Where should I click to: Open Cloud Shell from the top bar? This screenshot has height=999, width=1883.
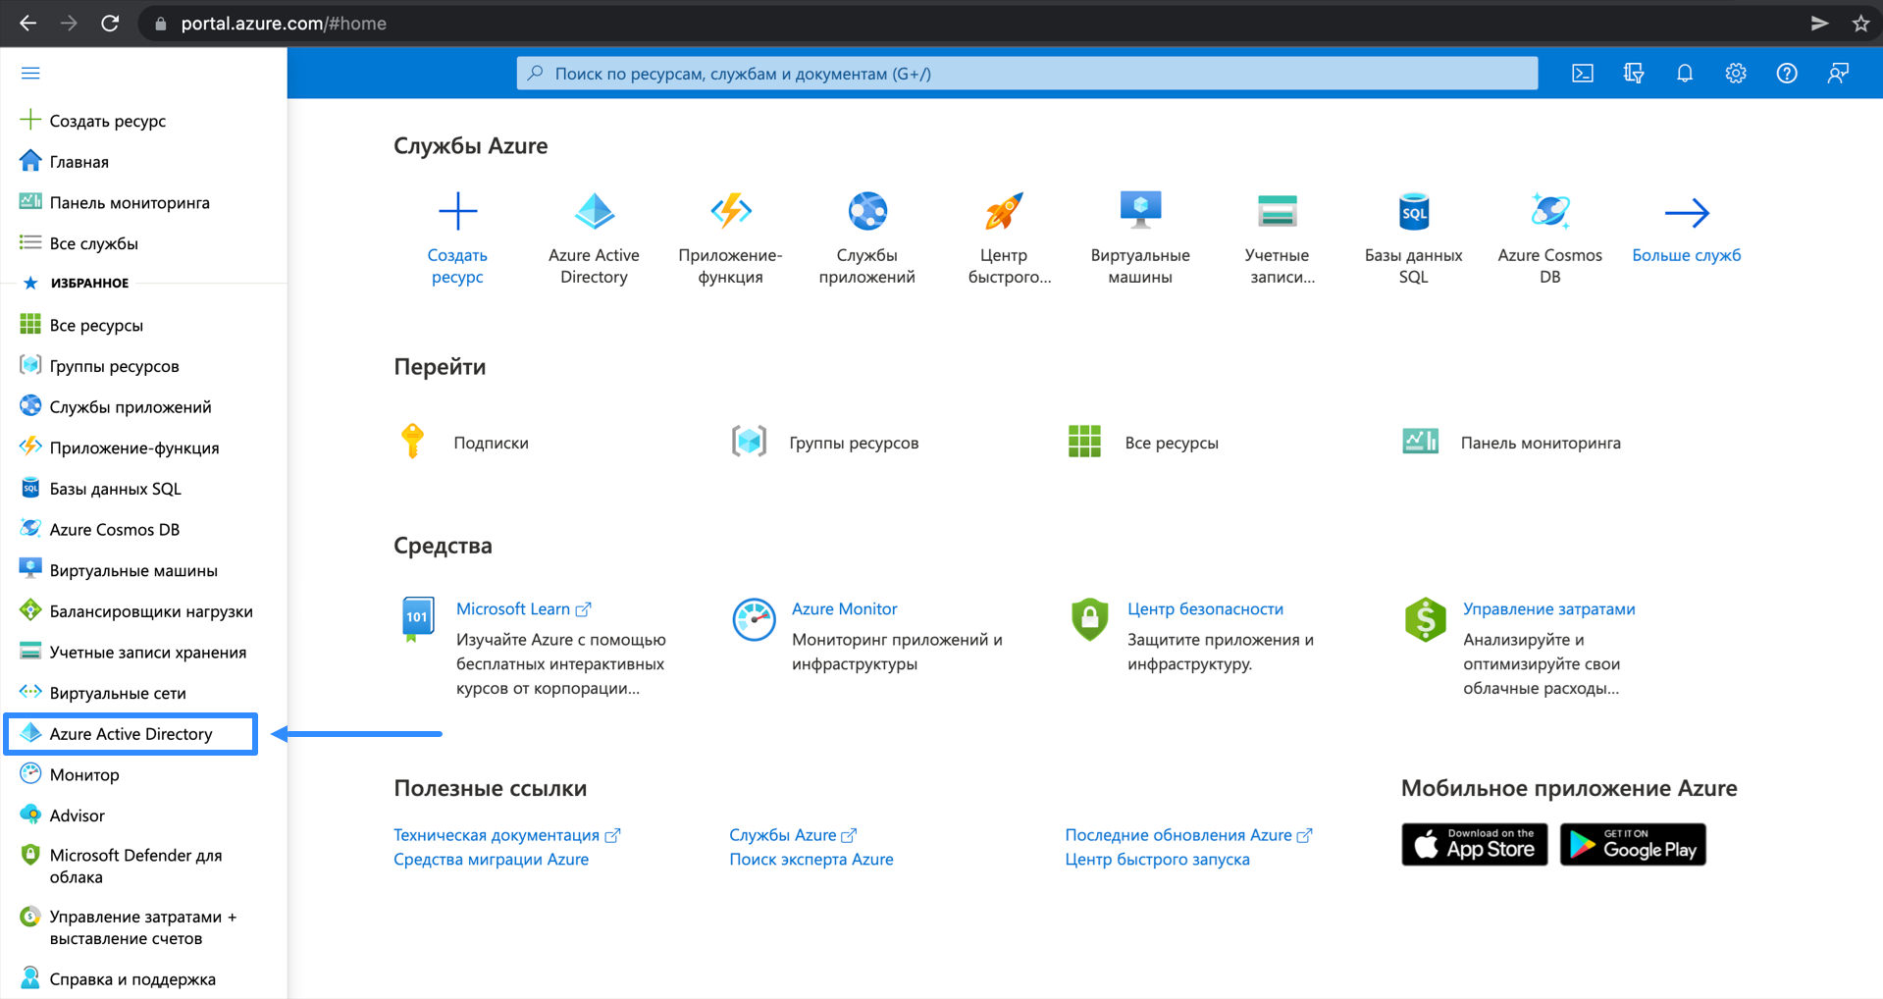pos(1583,74)
